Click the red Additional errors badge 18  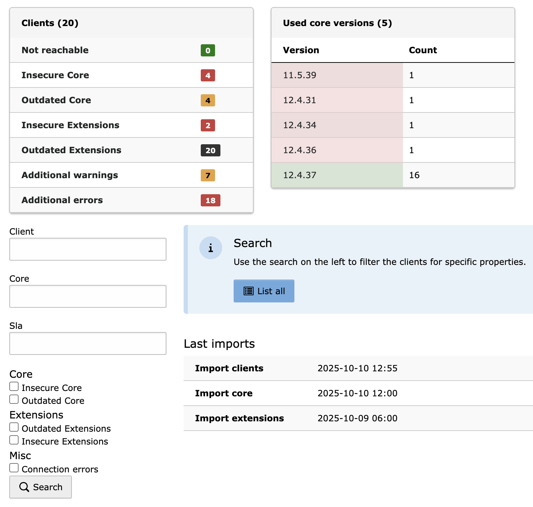(210, 200)
